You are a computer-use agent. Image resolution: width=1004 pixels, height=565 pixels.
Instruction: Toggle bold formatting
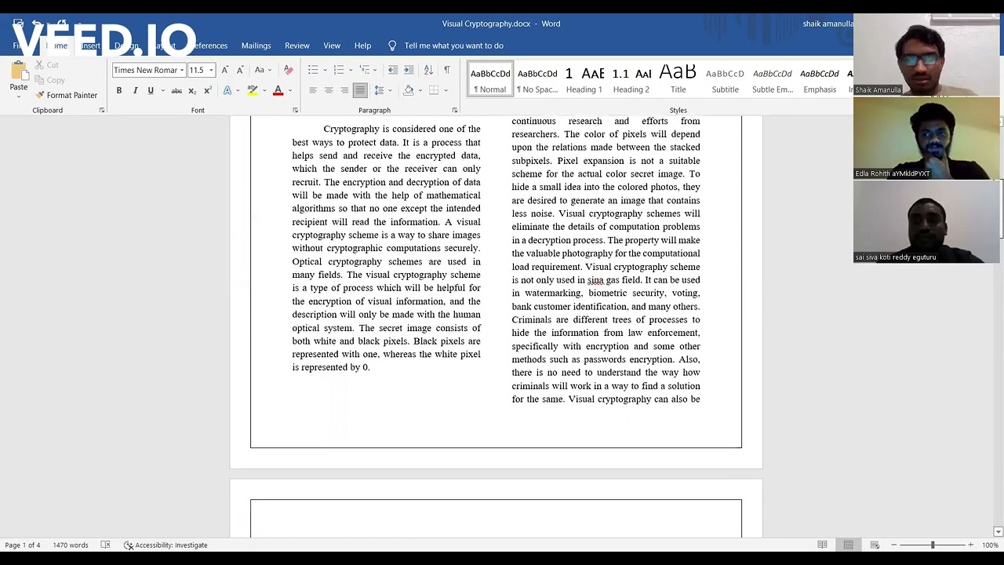[x=119, y=90]
